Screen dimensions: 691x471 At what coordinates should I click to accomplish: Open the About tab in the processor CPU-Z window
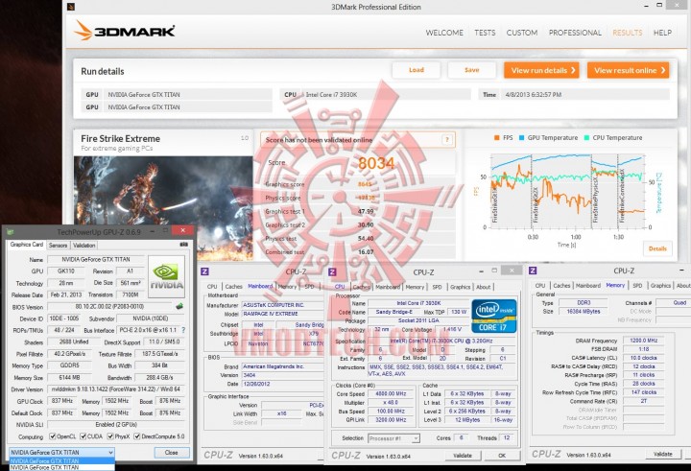pos(483,287)
